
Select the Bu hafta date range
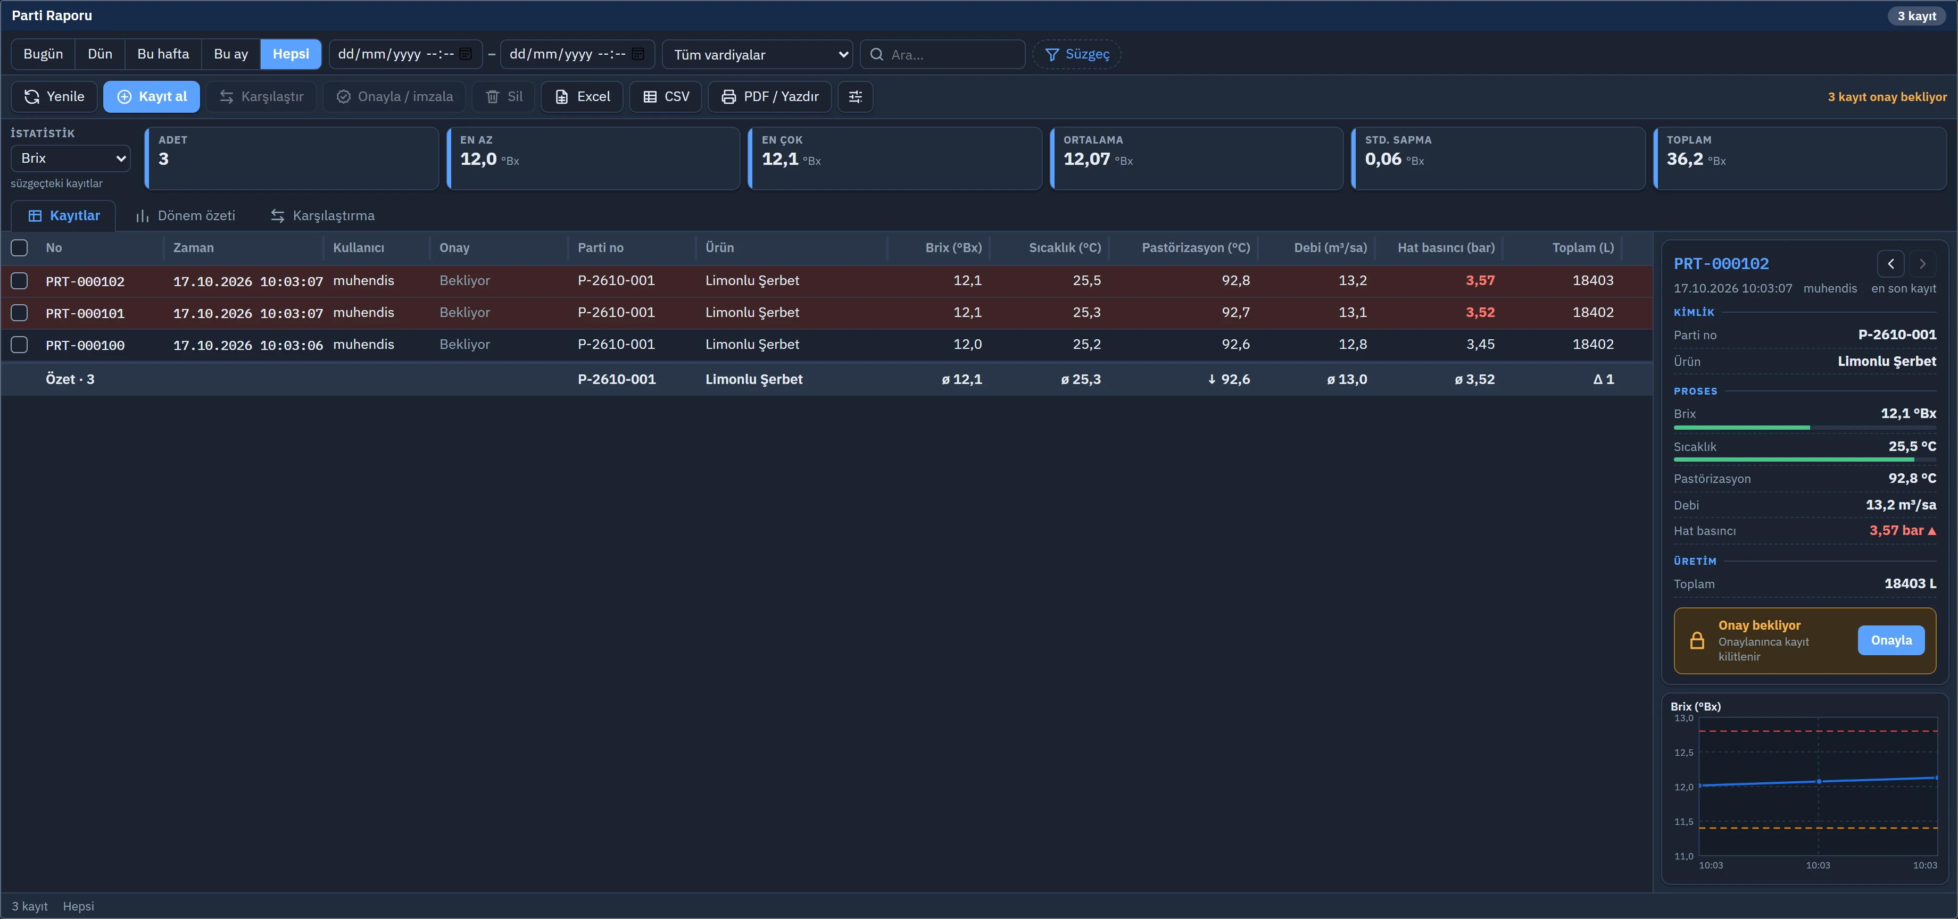click(x=163, y=54)
